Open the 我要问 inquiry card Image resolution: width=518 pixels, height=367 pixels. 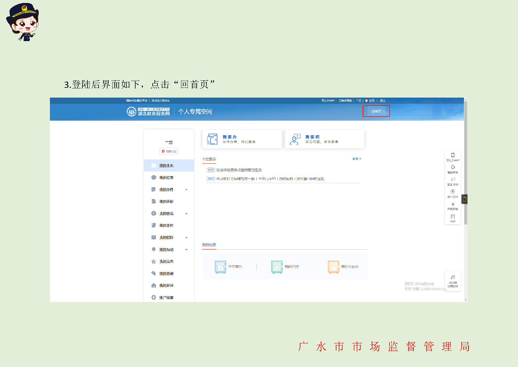[x=325, y=139]
